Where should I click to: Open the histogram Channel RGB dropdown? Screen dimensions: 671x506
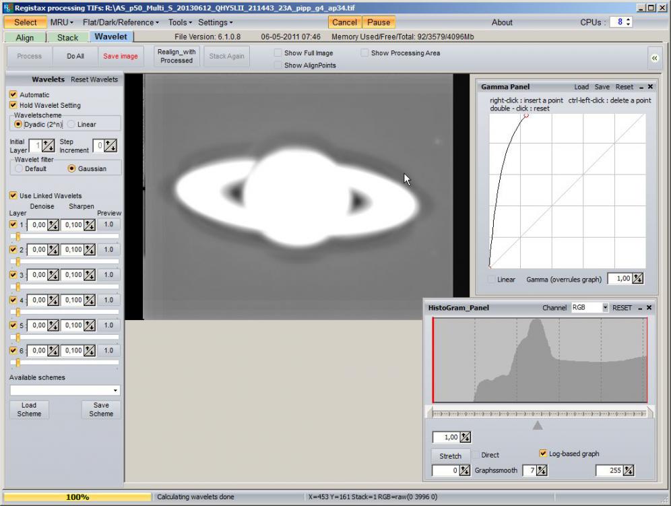[605, 307]
